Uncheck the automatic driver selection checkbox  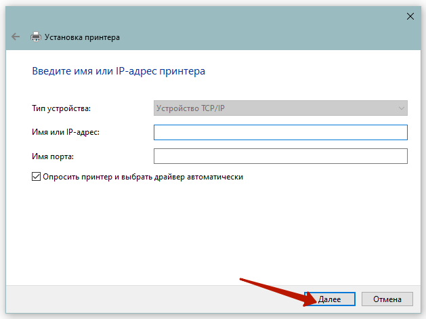(x=36, y=177)
